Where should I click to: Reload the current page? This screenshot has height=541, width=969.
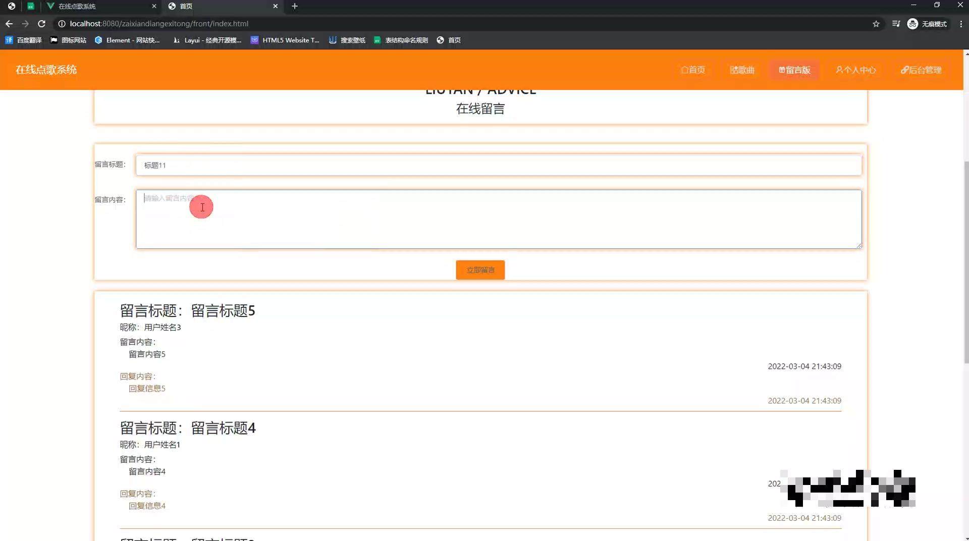tap(42, 24)
